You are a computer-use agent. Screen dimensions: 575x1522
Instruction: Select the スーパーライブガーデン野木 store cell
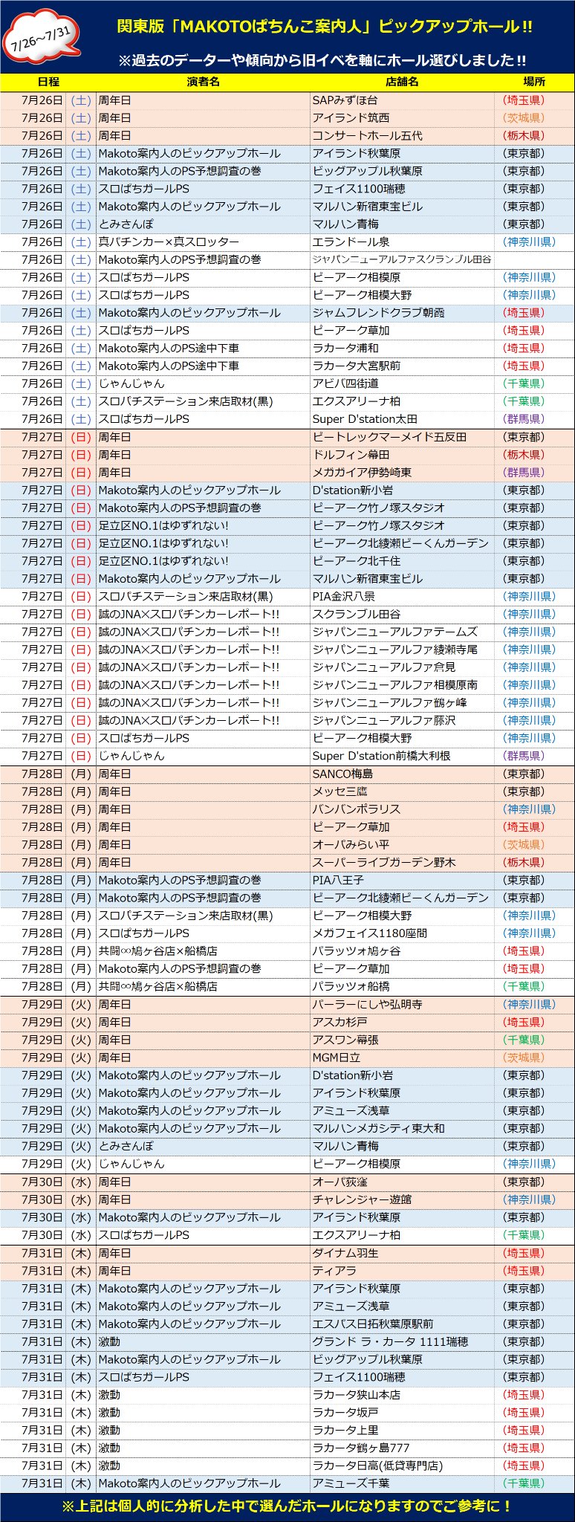coord(402,862)
